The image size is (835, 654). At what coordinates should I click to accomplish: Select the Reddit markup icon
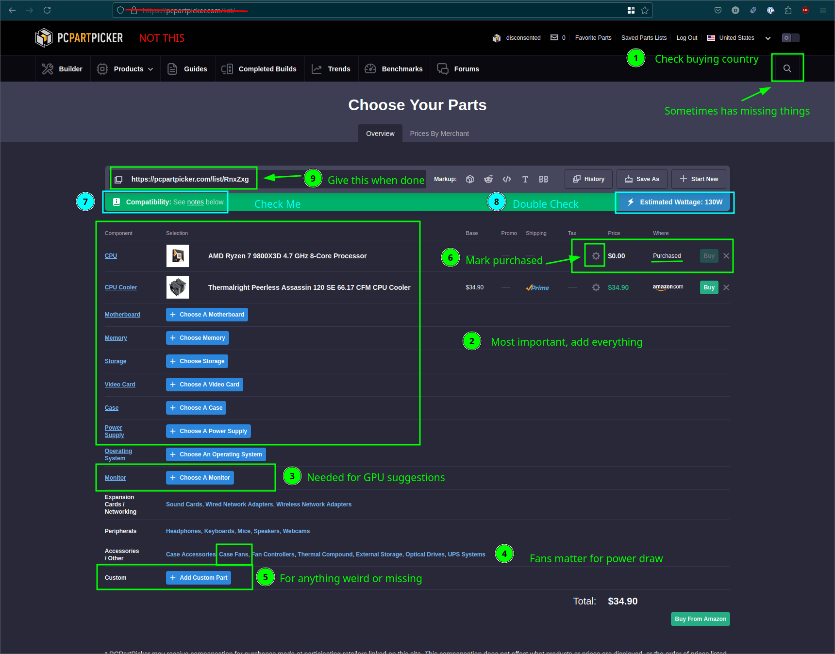click(x=488, y=179)
